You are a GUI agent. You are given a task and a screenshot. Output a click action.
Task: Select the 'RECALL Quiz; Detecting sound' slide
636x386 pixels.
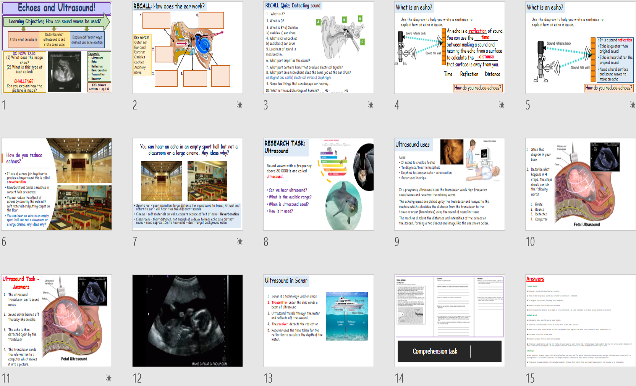[x=318, y=49]
